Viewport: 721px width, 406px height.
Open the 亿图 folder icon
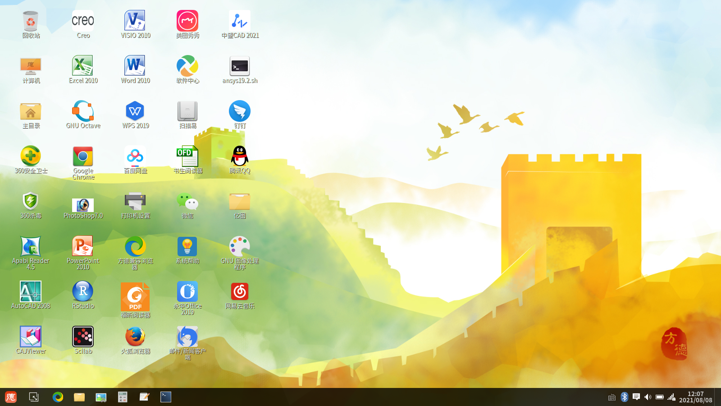coord(240,202)
